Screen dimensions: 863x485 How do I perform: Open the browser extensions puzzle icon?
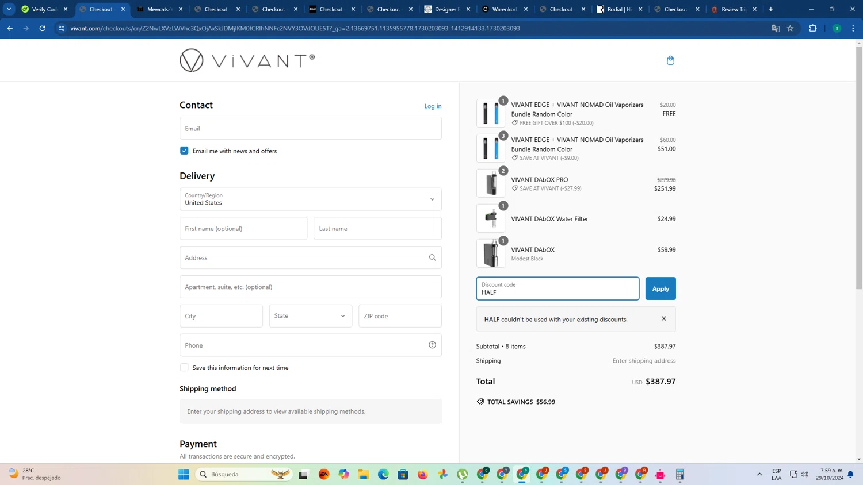pyautogui.click(x=813, y=28)
